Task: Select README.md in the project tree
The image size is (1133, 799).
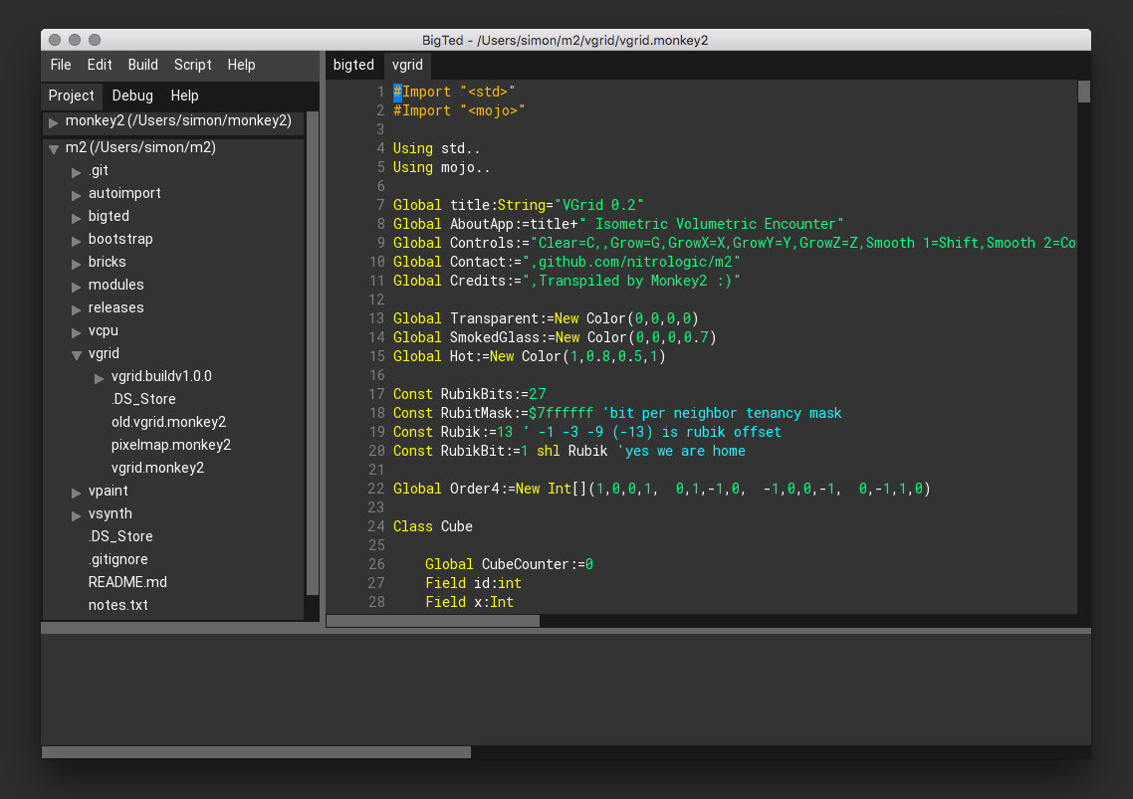Action: click(127, 582)
